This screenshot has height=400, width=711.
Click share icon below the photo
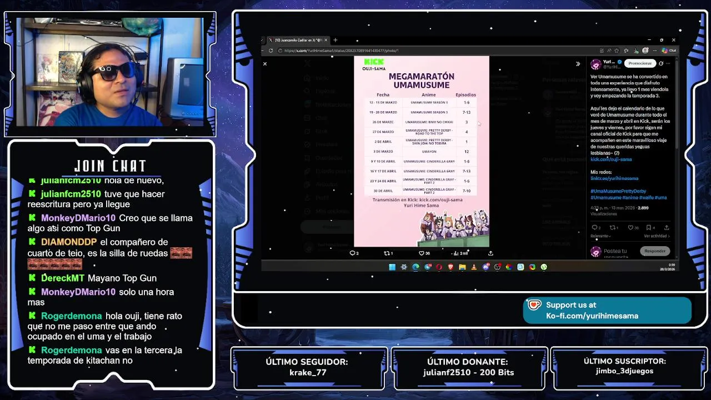[x=490, y=253]
